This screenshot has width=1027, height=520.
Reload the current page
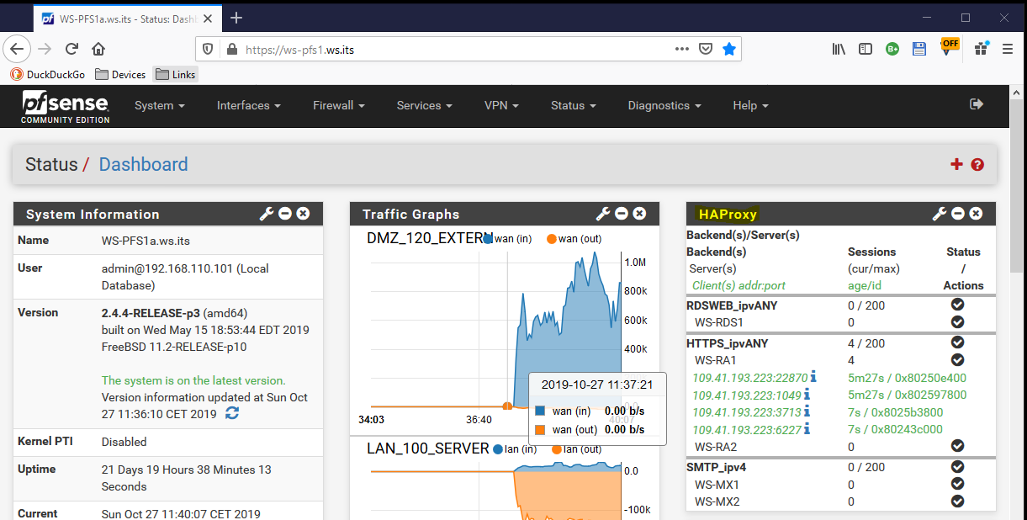[x=71, y=49]
